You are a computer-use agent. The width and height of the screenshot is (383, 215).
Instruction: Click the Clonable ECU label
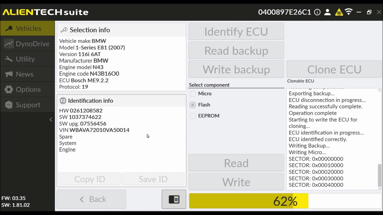(x=300, y=81)
